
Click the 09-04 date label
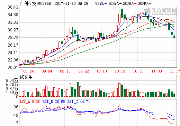coord(47,71)
